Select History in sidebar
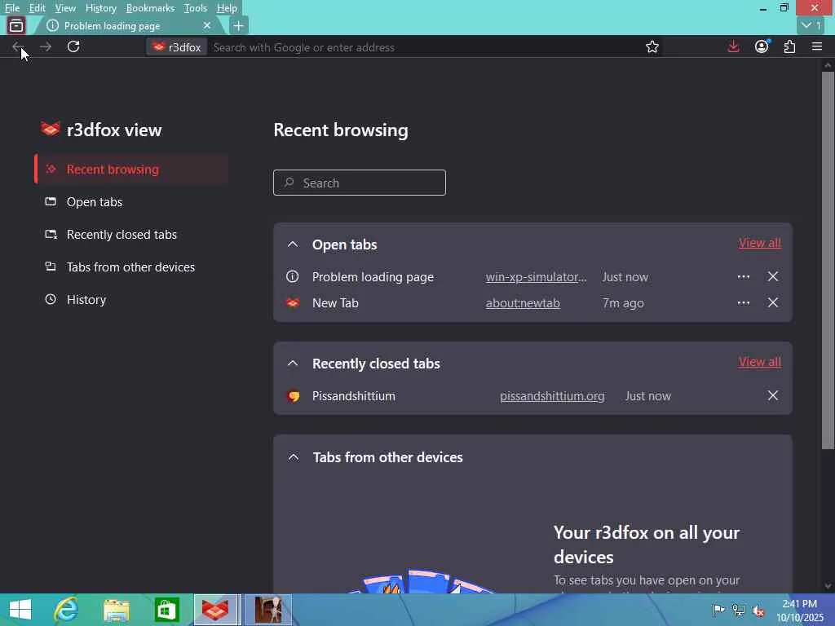 tap(131, 300)
